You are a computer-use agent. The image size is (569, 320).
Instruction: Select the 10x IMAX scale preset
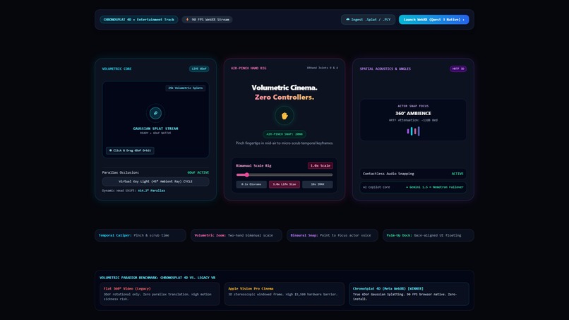318,184
